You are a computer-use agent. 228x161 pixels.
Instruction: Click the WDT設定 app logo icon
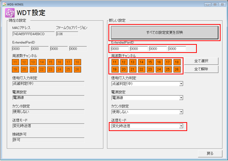point(10,13)
